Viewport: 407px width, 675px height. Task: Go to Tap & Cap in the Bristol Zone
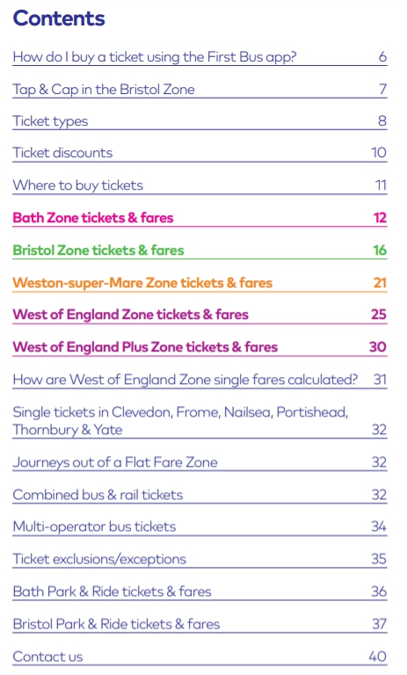(200, 90)
